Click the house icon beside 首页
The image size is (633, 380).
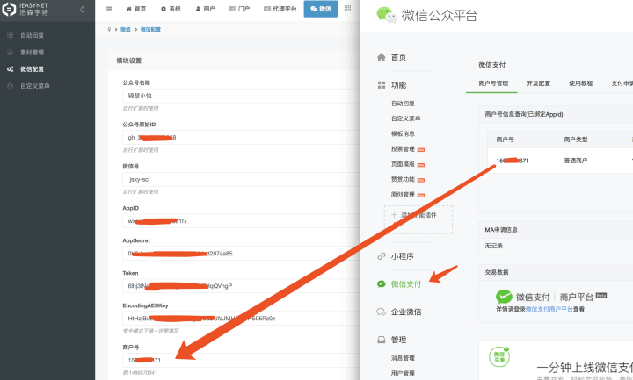(x=382, y=57)
